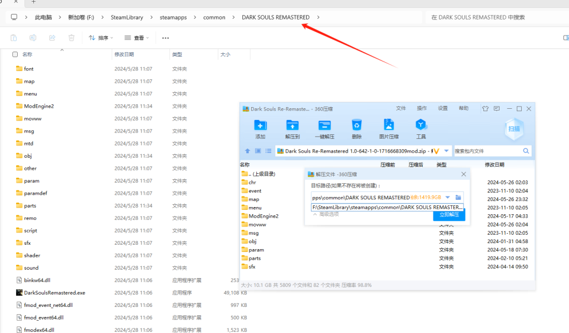
Task: Switch to icon view in 360压缩
Action: coord(258,151)
